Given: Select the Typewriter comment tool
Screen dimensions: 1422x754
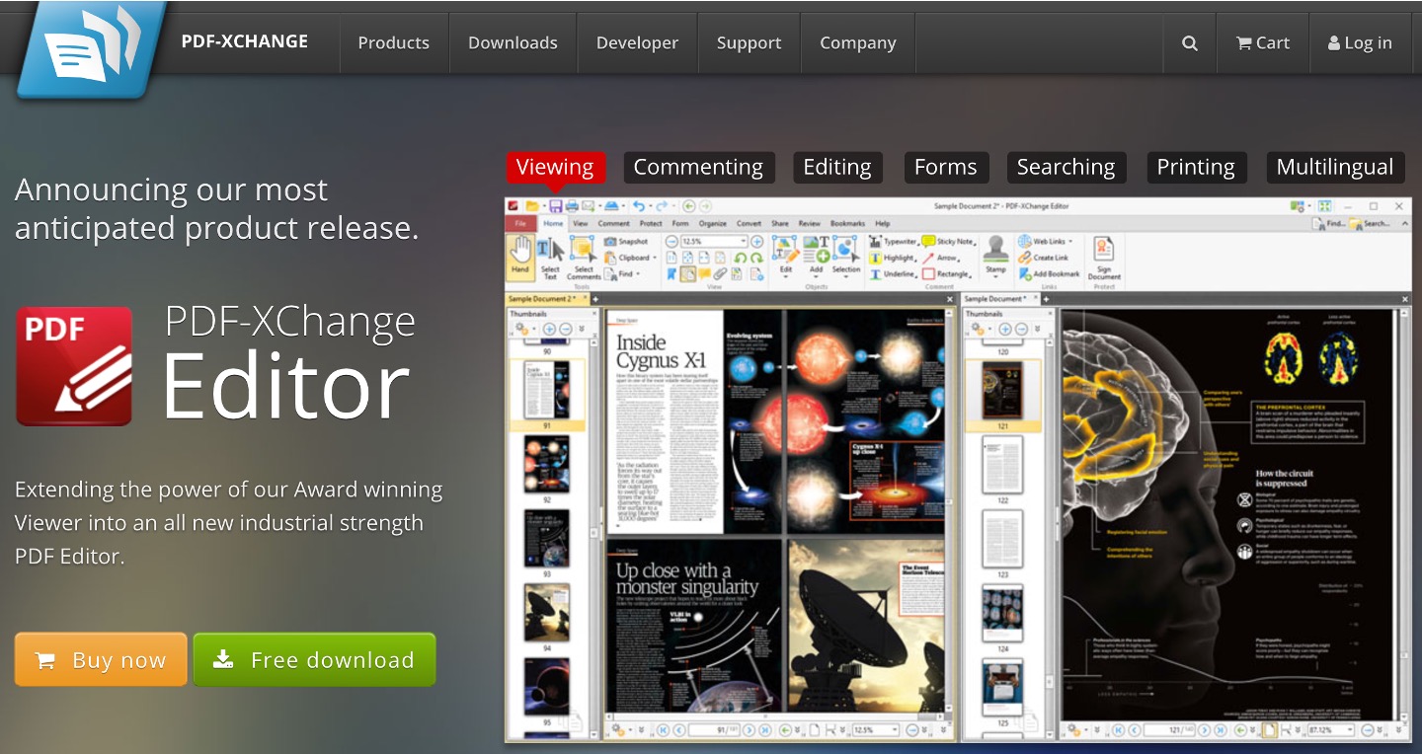Looking at the screenshot, I should click(894, 241).
